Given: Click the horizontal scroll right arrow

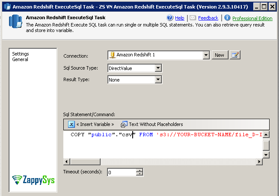Looking at the screenshot, I should pos(259,162).
